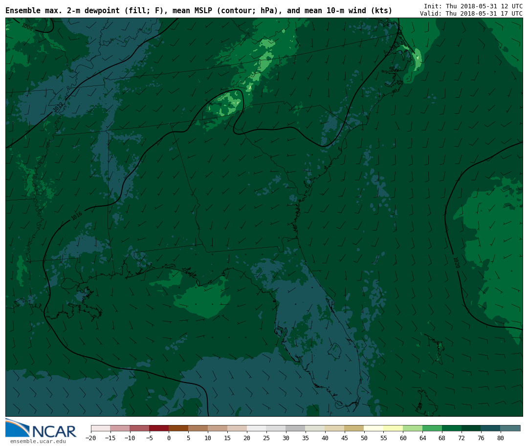528x447 pixels.
Task: Click the 80 tick label on colorbar
Action: 500,438
